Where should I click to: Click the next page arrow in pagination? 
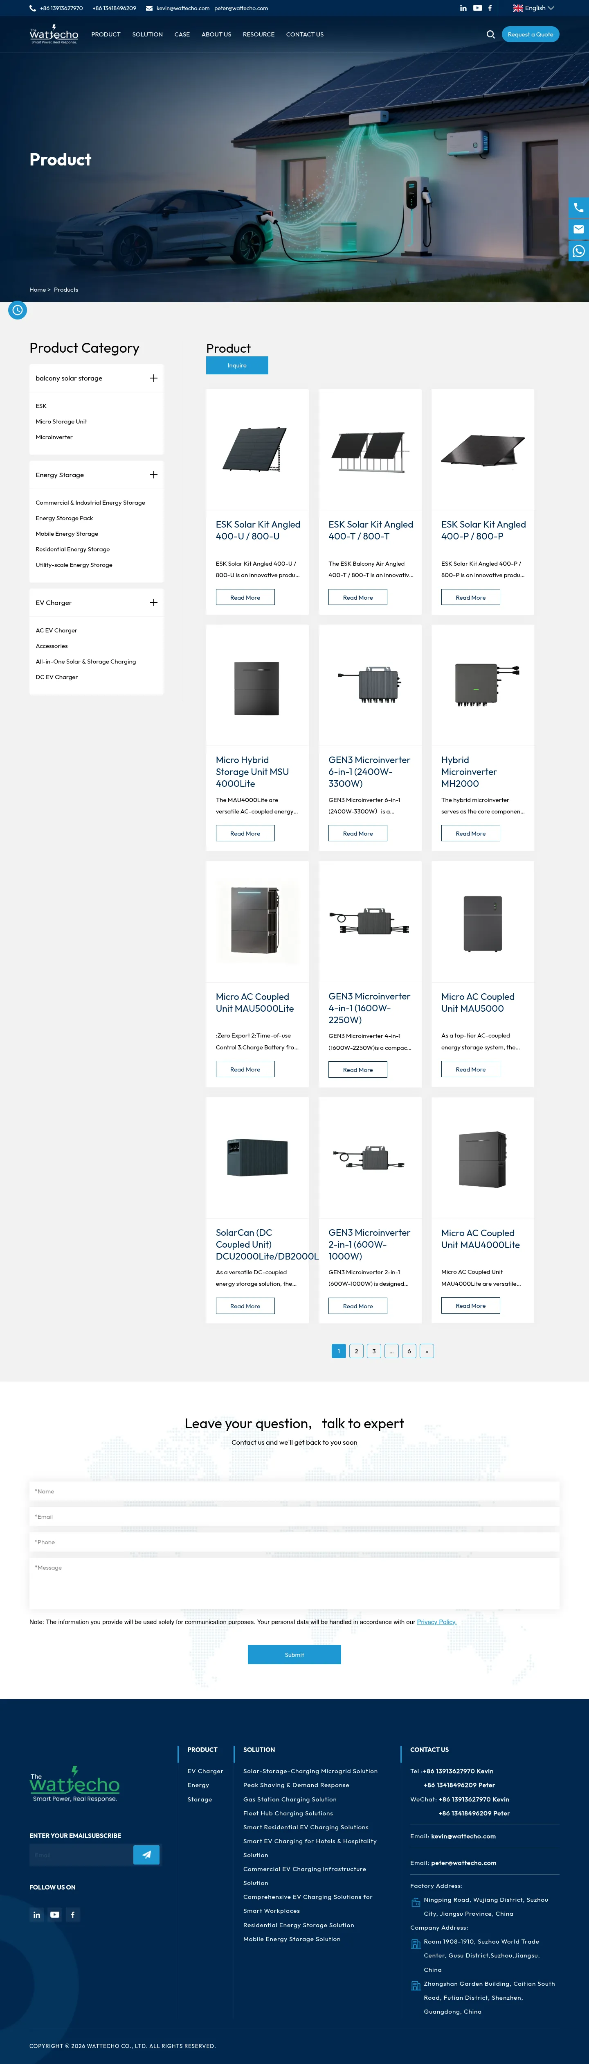click(427, 1351)
